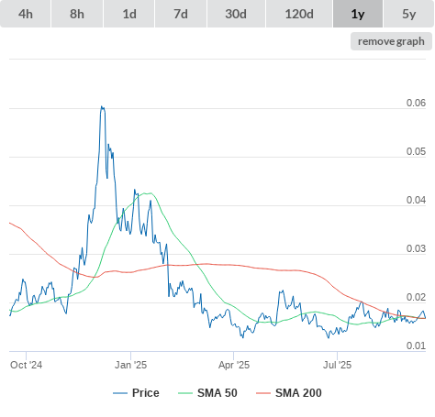
Task: Select the 4h time range tab
Action: pos(26,14)
